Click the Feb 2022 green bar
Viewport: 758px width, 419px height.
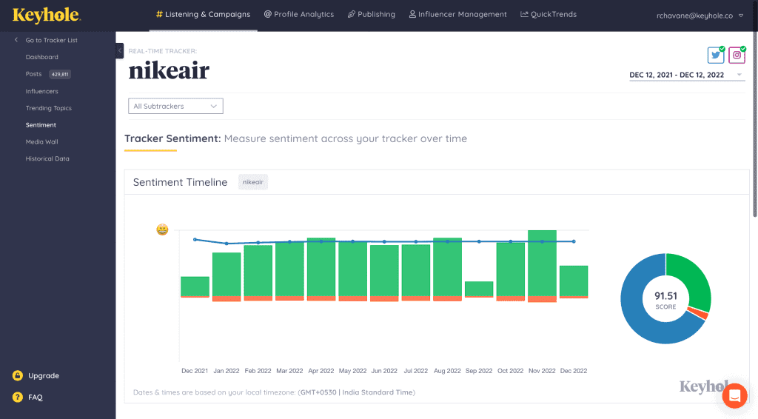[258, 271]
